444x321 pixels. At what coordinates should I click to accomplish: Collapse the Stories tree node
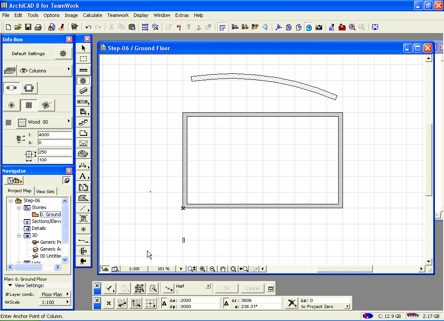(x=19, y=207)
